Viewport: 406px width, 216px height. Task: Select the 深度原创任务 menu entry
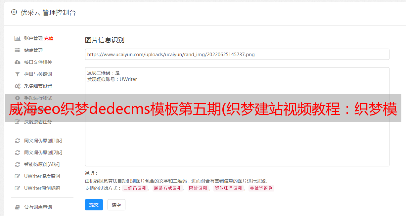[38, 122]
